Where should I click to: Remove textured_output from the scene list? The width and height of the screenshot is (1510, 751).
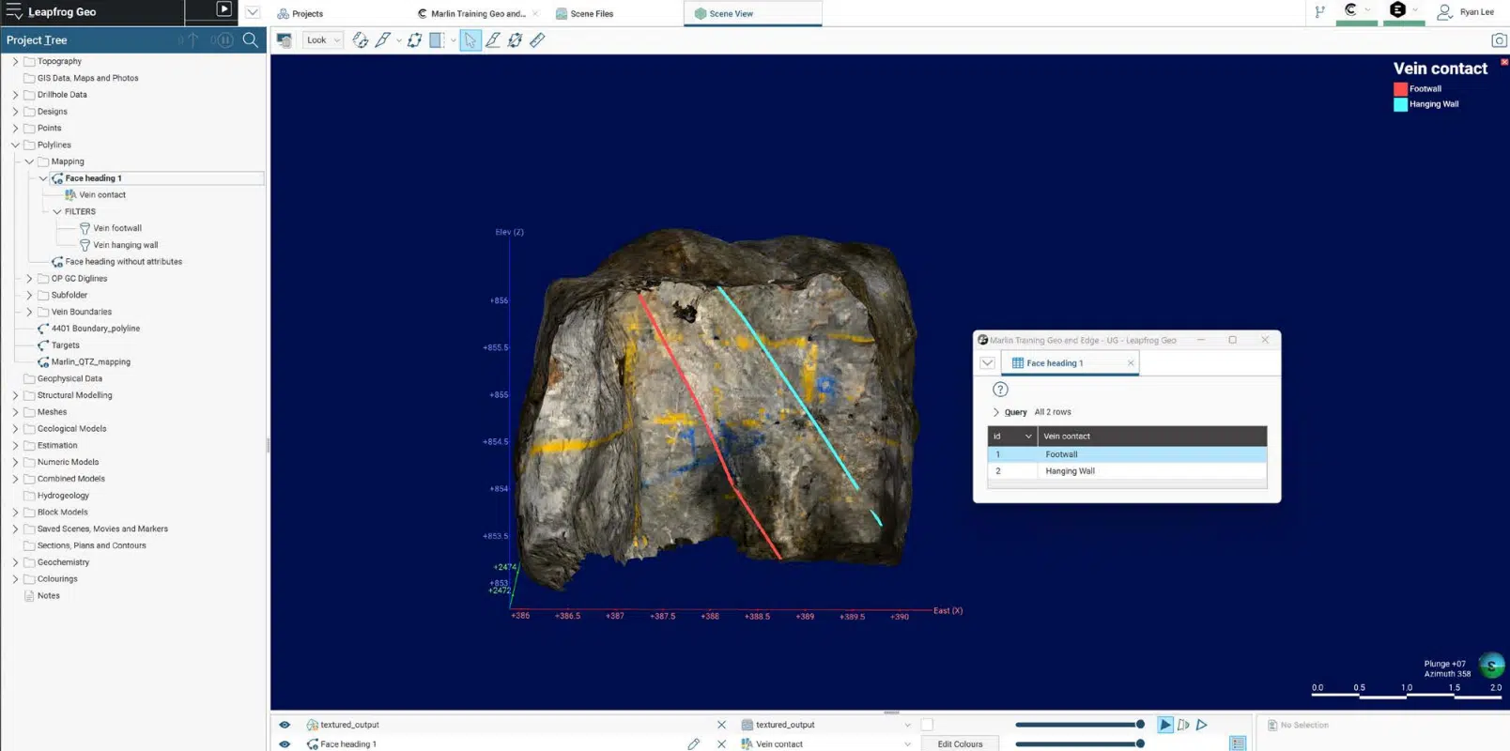pyautogui.click(x=721, y=725)
